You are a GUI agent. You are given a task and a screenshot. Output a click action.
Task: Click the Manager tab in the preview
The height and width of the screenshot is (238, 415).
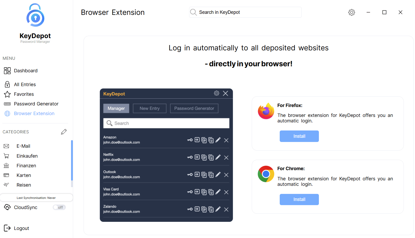pos(116,108)
